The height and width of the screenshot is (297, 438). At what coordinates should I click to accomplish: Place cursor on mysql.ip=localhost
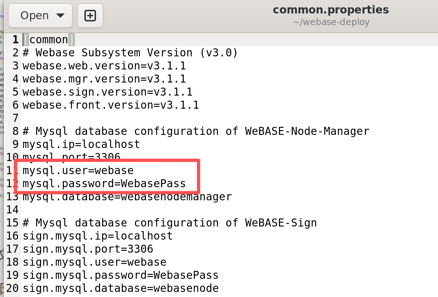point(81,144)
